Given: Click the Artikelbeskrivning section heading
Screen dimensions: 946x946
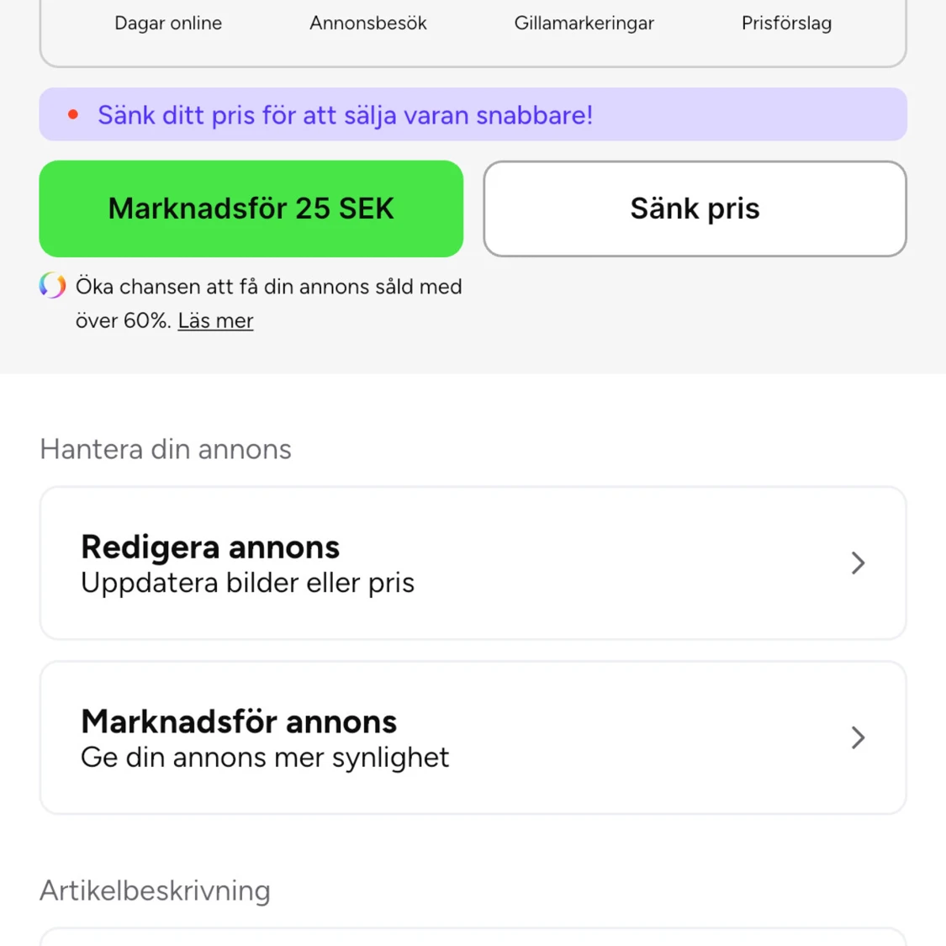Looking at the screenshot, I should pyautogui.click(x=155, y=891).
